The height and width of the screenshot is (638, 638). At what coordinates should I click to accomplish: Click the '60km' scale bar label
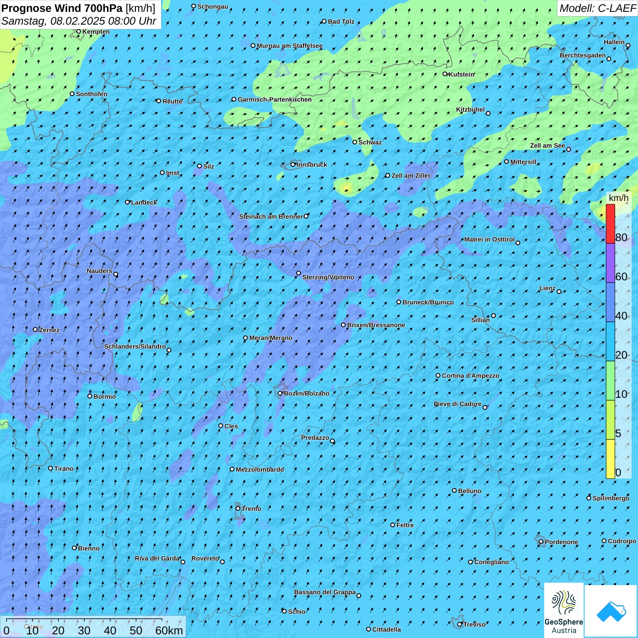(169, 630)
